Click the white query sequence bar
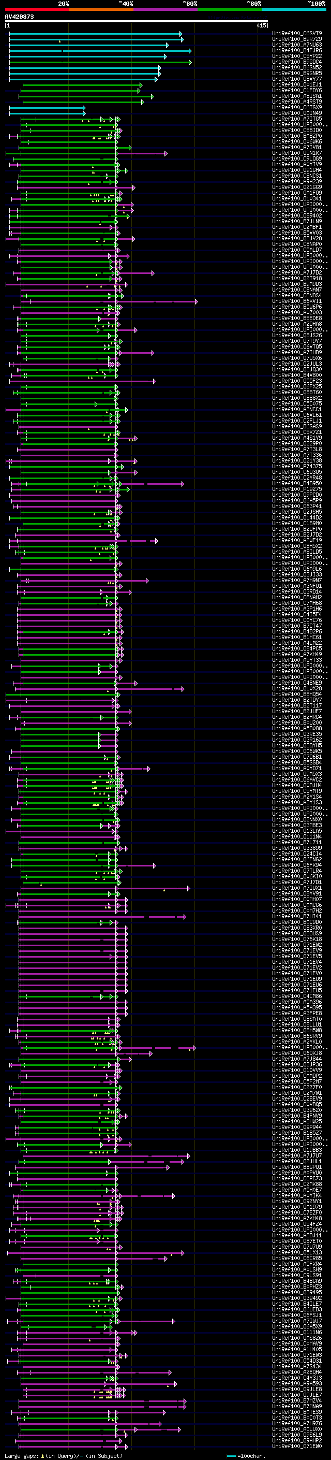This screenshot has width=331, height=1460. coord(136,22)
